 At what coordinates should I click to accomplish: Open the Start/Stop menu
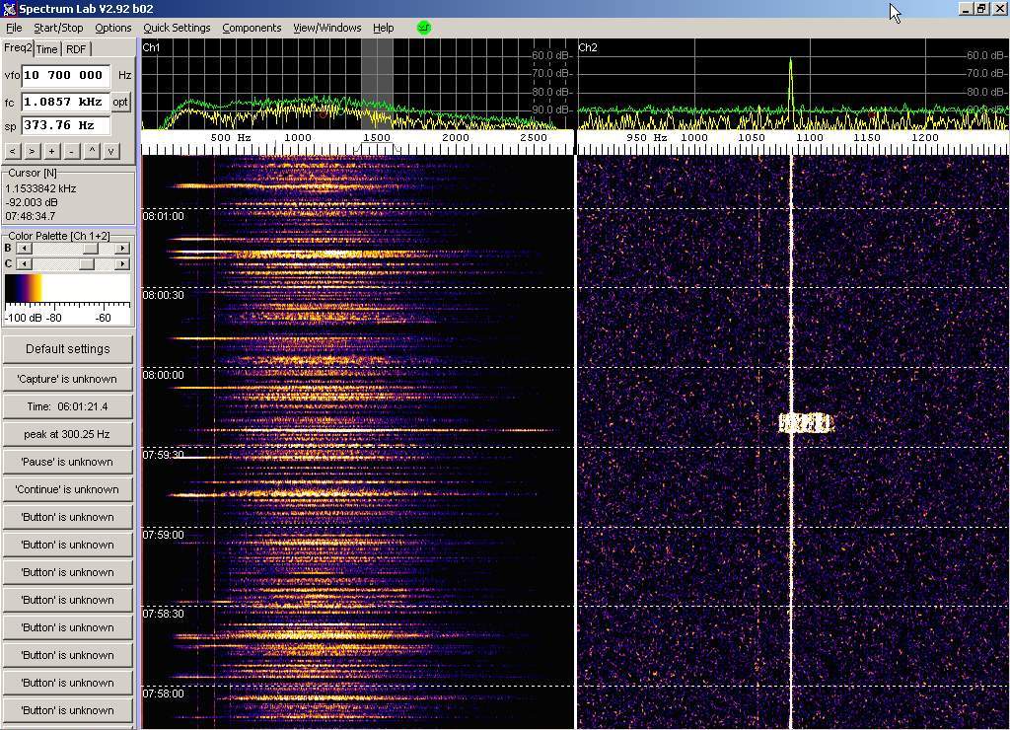point(58,28)
